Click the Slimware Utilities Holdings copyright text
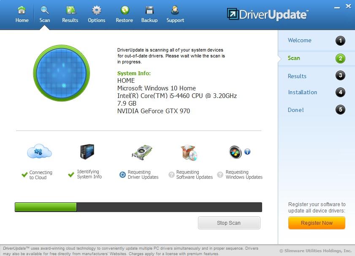 point(315,251)
